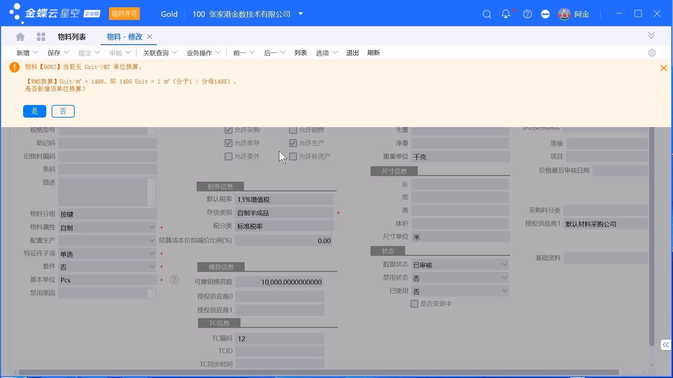Click the search magnifier icon
Image resolution: width=673 pixels, height=378 pixels.
487,14
